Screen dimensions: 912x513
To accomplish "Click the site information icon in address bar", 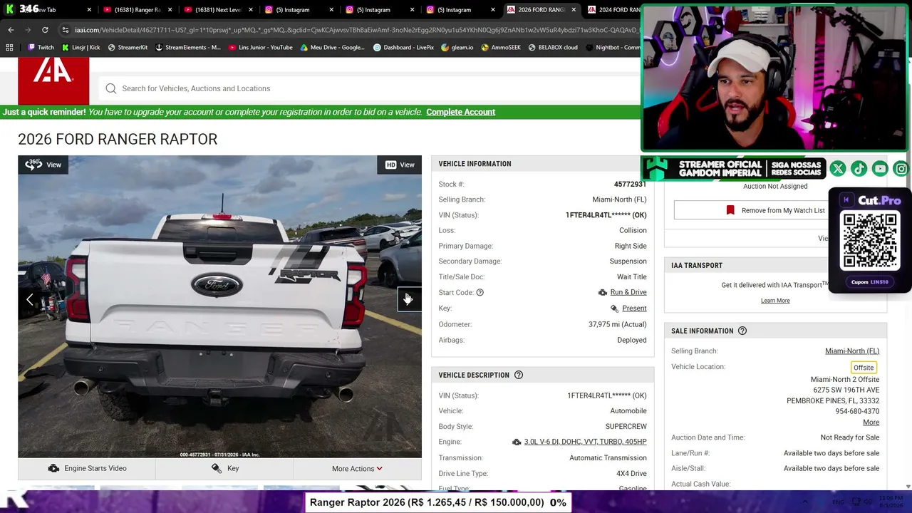I will (x=65, y=30).
